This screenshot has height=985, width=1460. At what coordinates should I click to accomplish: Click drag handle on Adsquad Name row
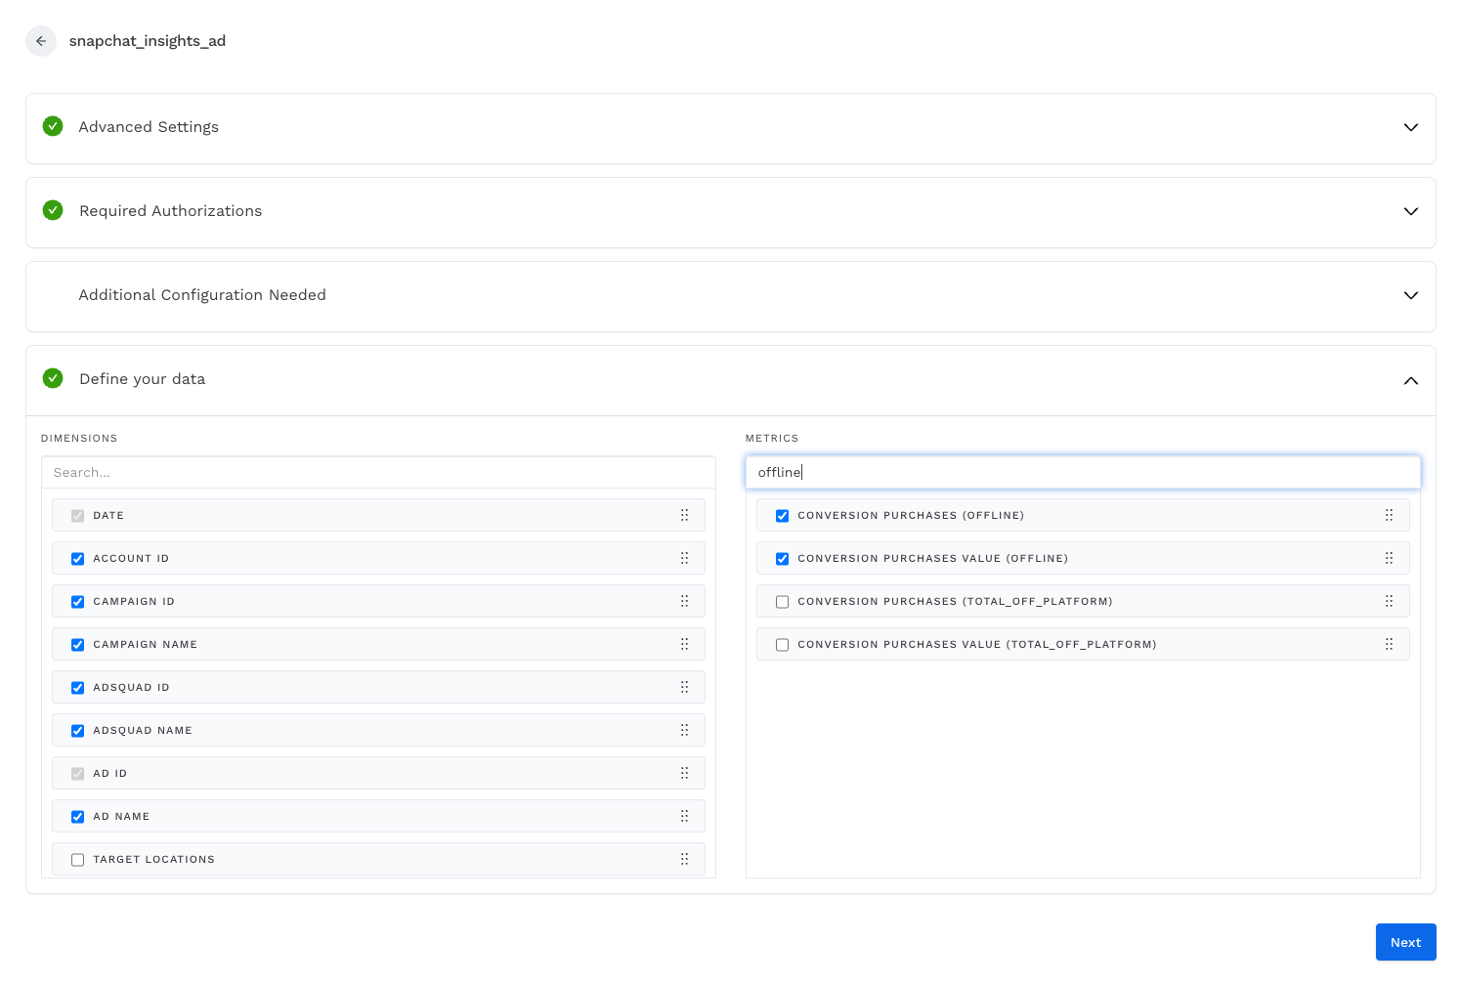click(x=684, y=730)
